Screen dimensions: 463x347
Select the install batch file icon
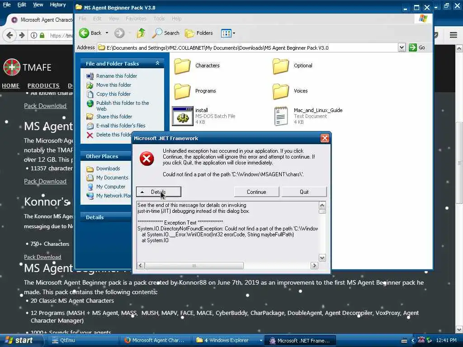point(183,116)
